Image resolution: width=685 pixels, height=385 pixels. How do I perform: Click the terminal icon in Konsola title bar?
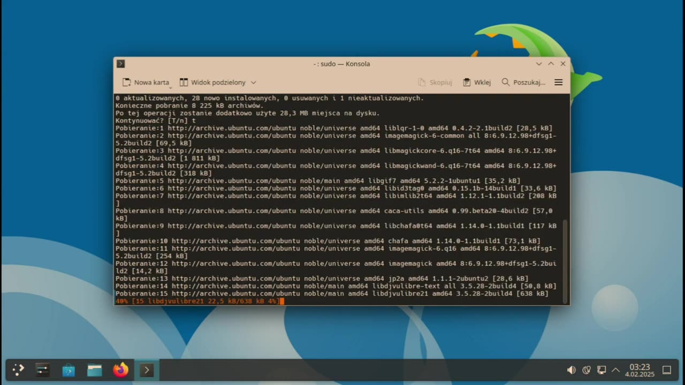coord(121,64)
